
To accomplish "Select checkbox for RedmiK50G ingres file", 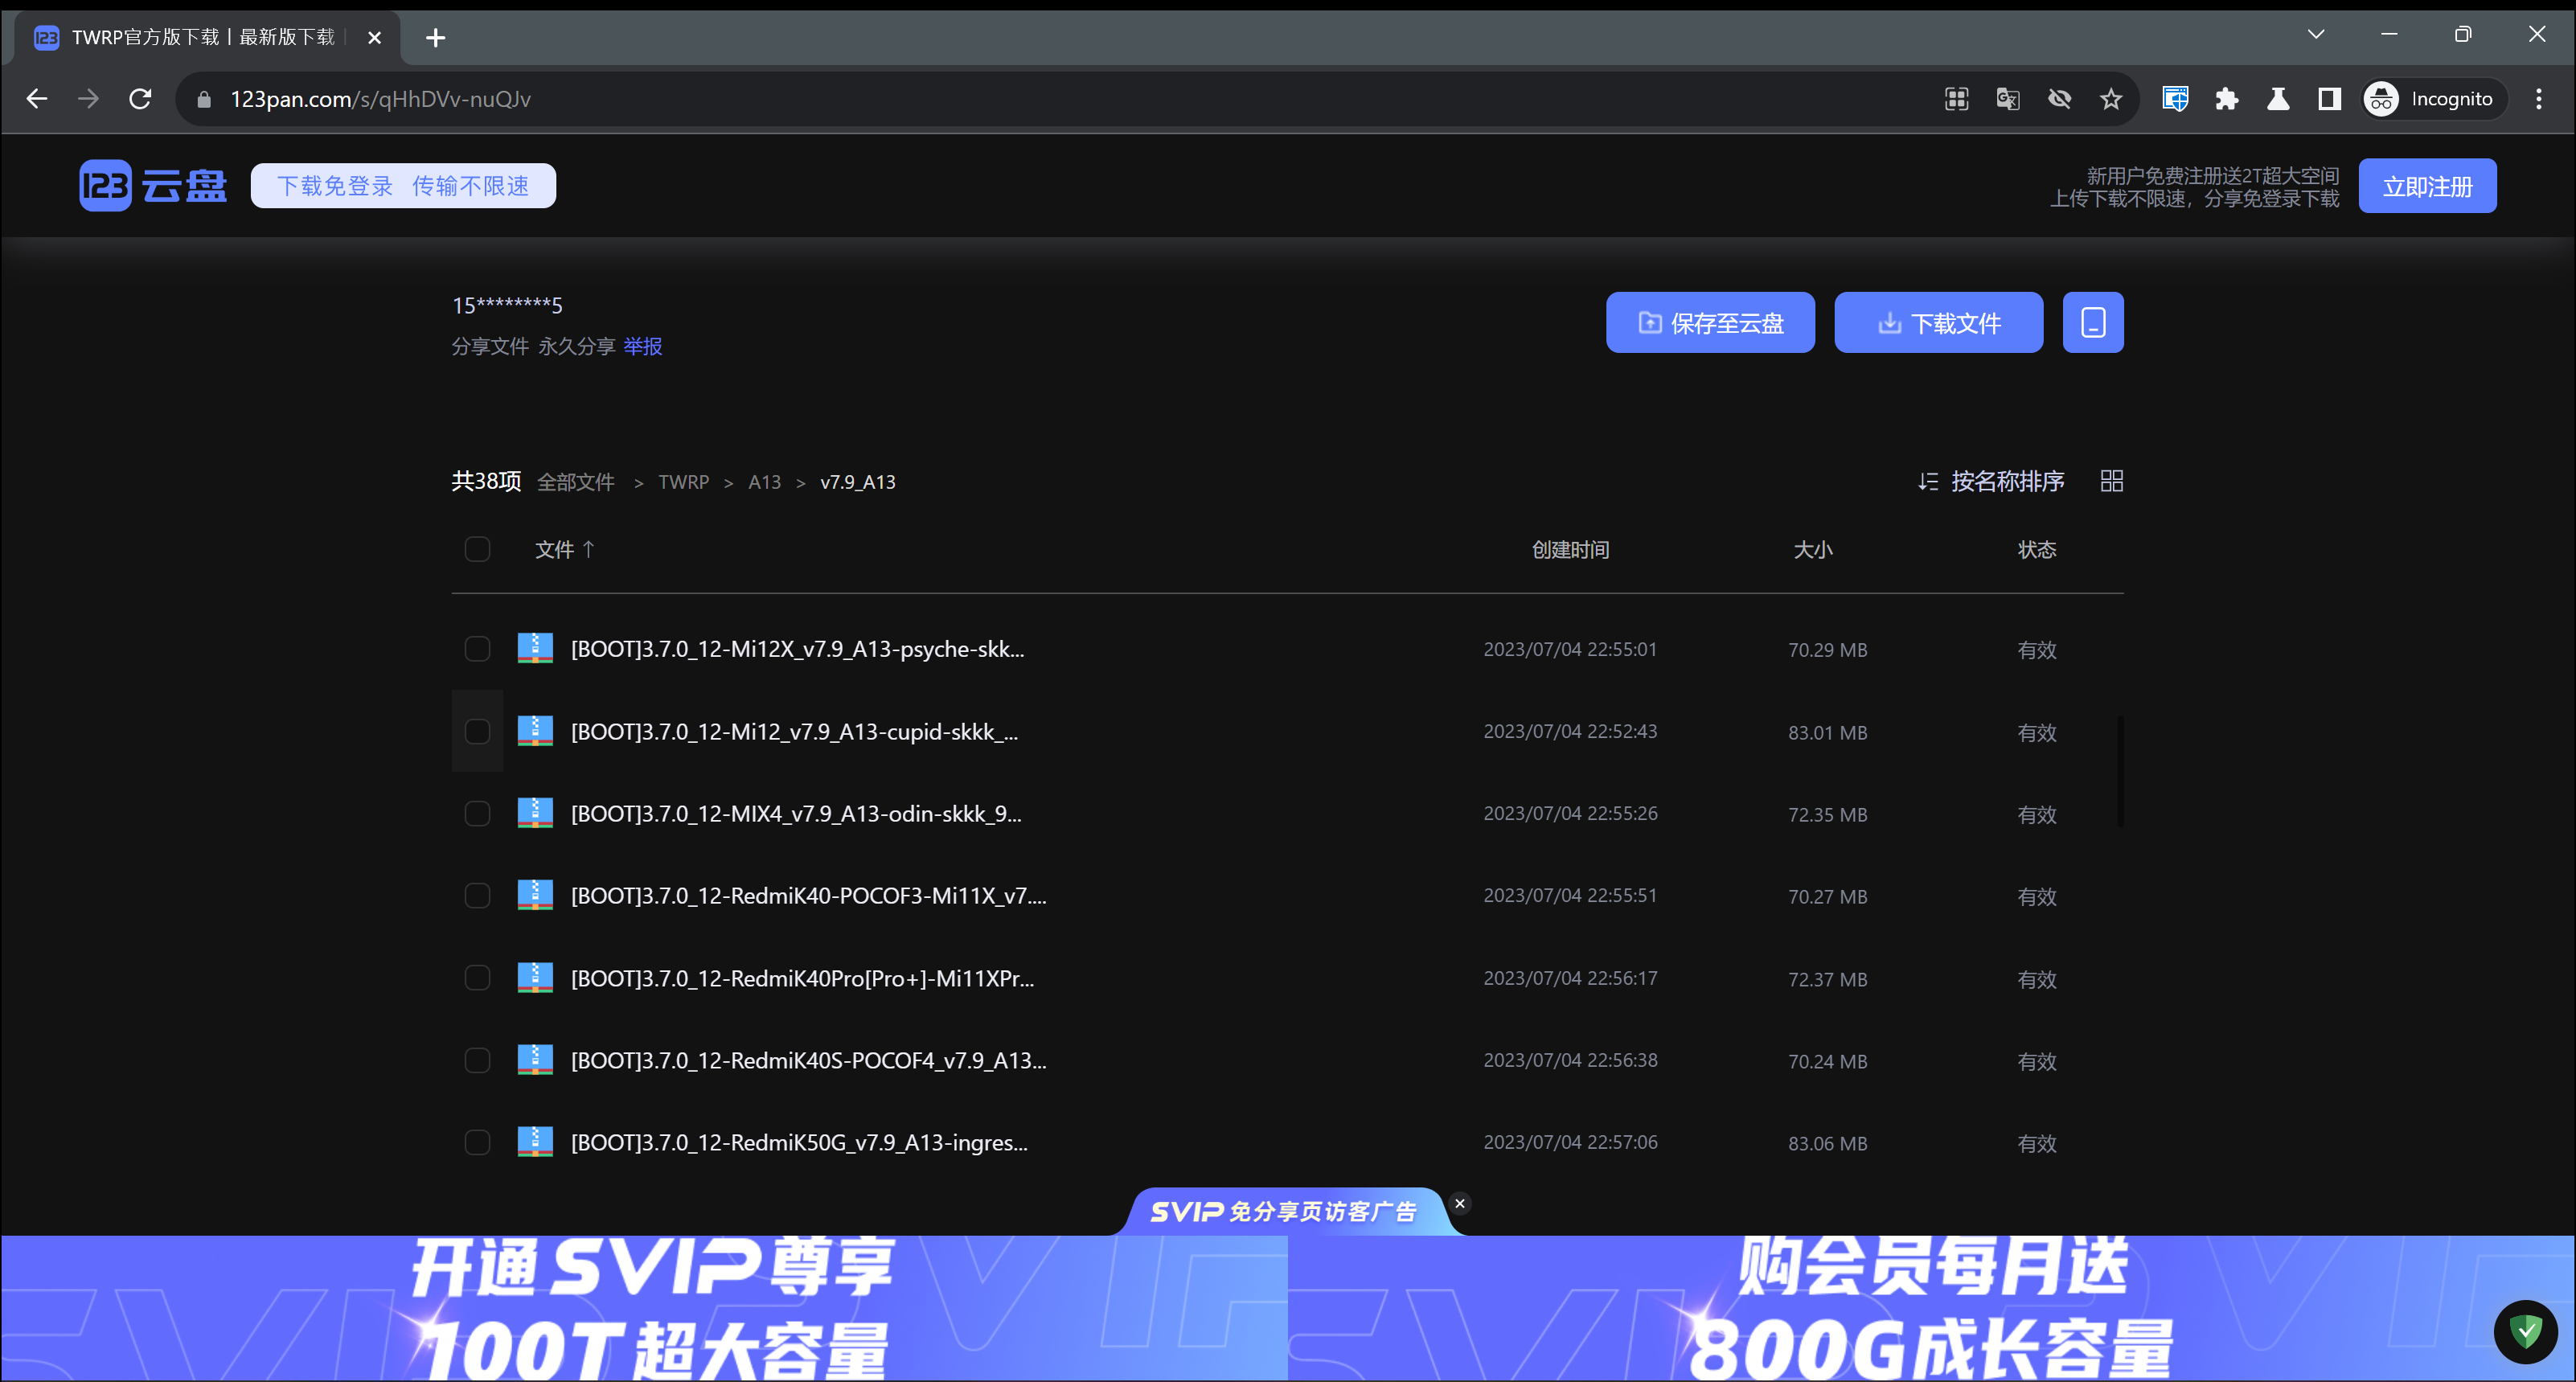I will point(477,1142).
